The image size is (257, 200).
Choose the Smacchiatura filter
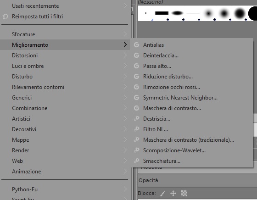pos(192,161)
